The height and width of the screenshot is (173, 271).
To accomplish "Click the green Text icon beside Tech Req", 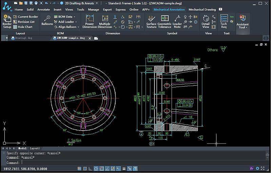I will (x=232, y=17).
